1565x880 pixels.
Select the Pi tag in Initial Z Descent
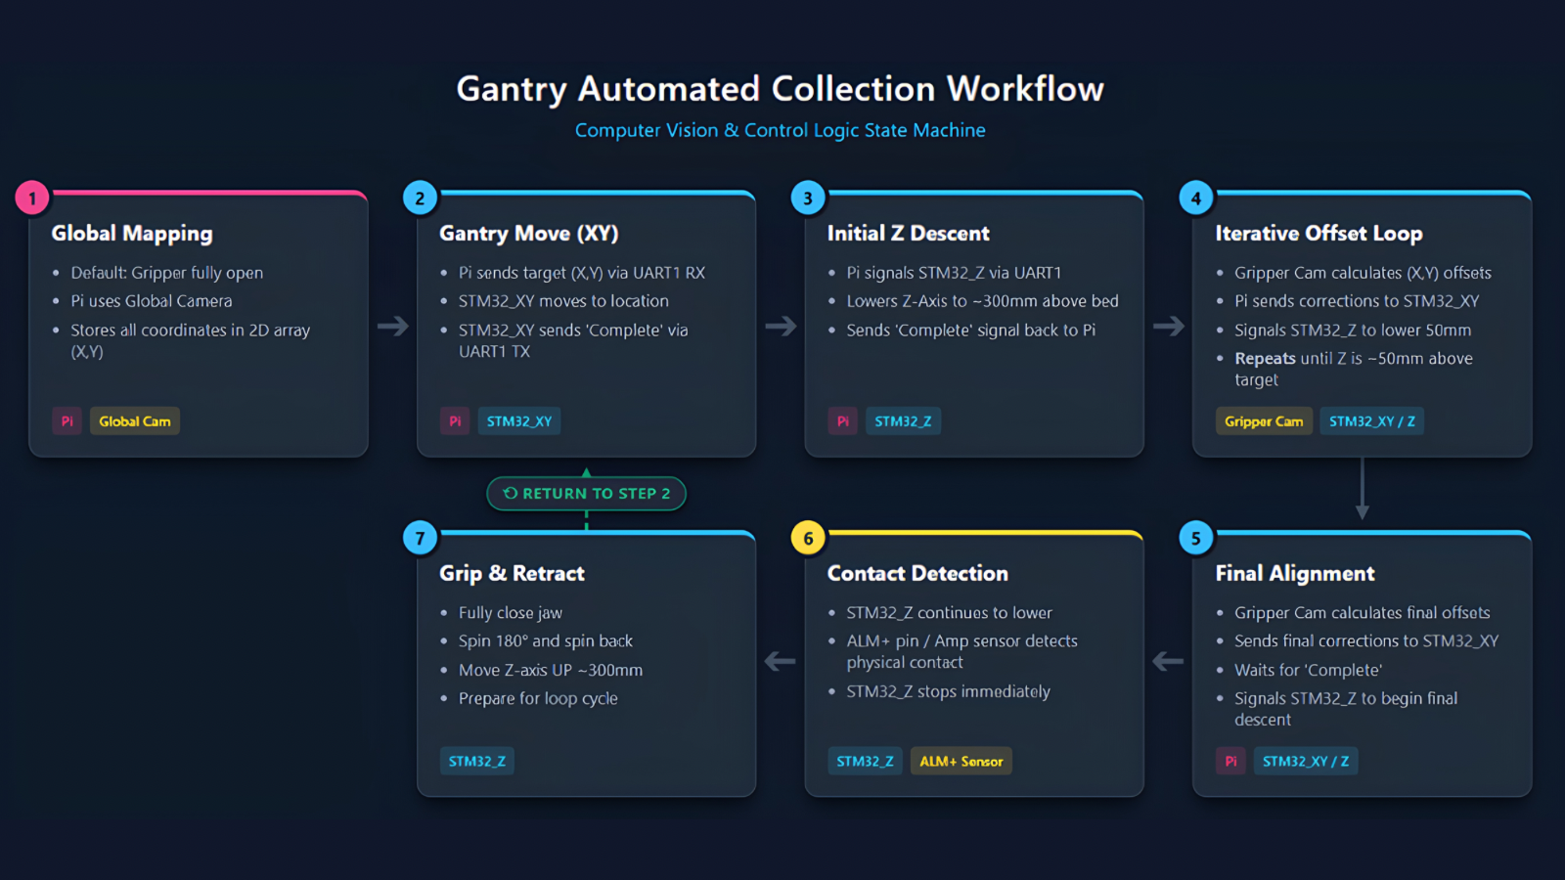coord(842,421)
